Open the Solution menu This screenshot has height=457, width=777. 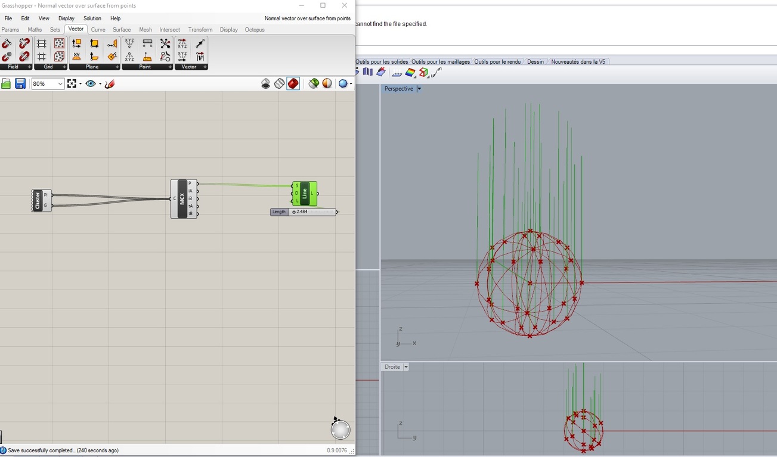pos(92,18)
